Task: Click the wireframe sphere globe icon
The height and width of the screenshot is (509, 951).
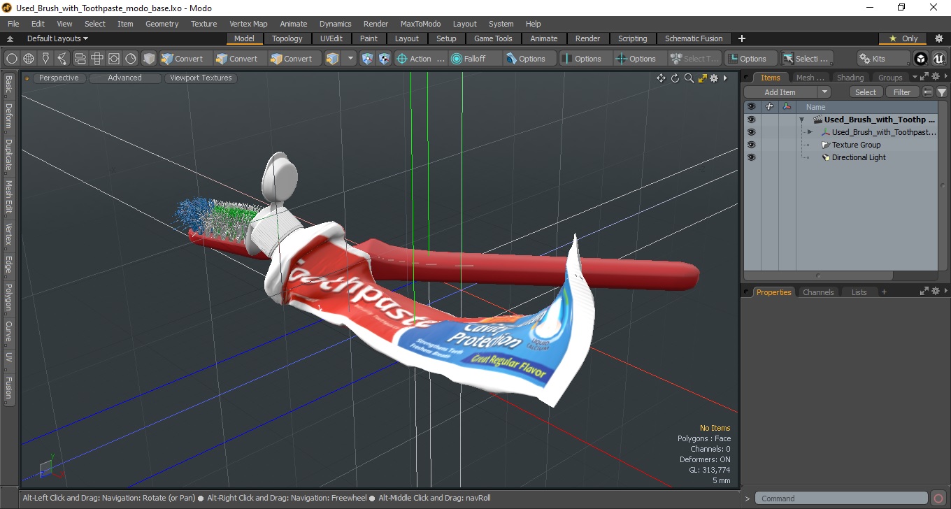Action: pos(29,59)
